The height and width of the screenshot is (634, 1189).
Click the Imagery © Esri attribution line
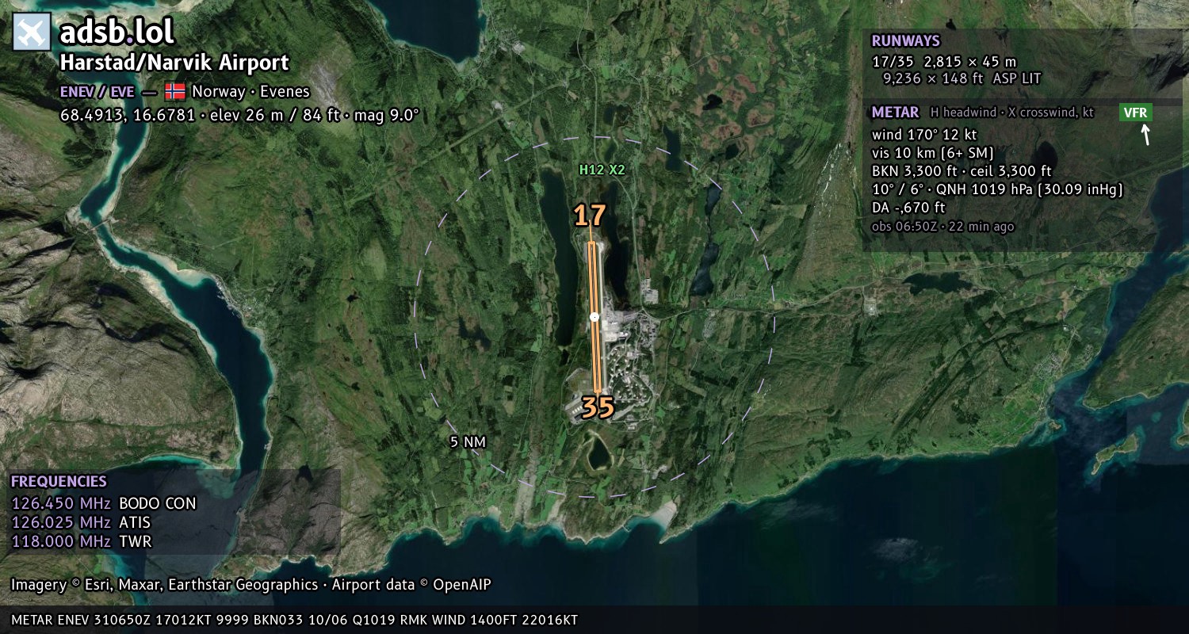click(x=251, y=585)
